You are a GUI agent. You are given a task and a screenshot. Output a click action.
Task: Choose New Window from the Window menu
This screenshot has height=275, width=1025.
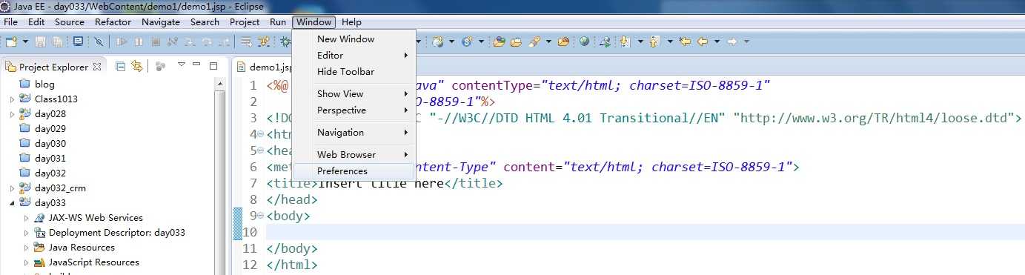pyautogui.click(x=354, y=39)
